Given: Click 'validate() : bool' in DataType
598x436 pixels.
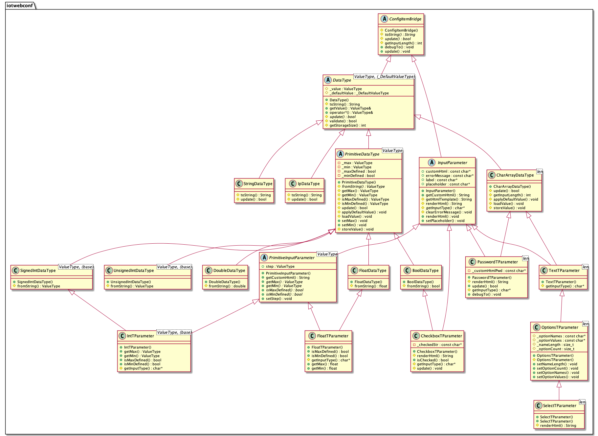Looking at the screenshot, I should point(343,121).
